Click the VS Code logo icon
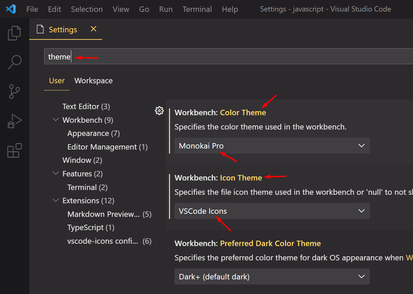Screen dimensions: 413x294 point(11,9)
